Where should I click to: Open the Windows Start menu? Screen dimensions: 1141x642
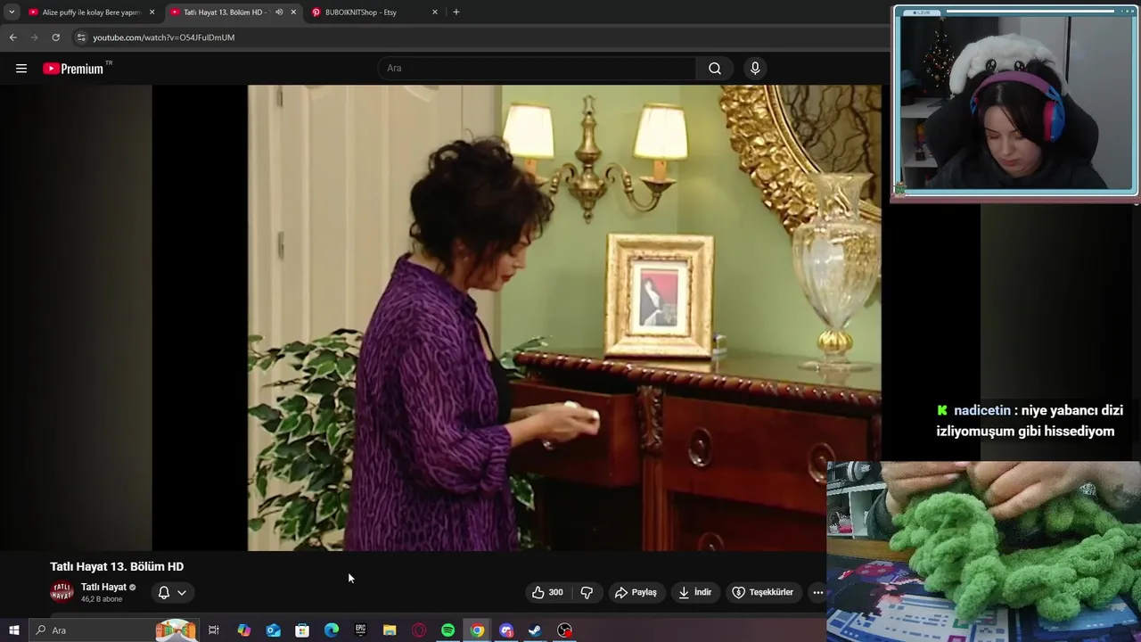coord(13,630)
